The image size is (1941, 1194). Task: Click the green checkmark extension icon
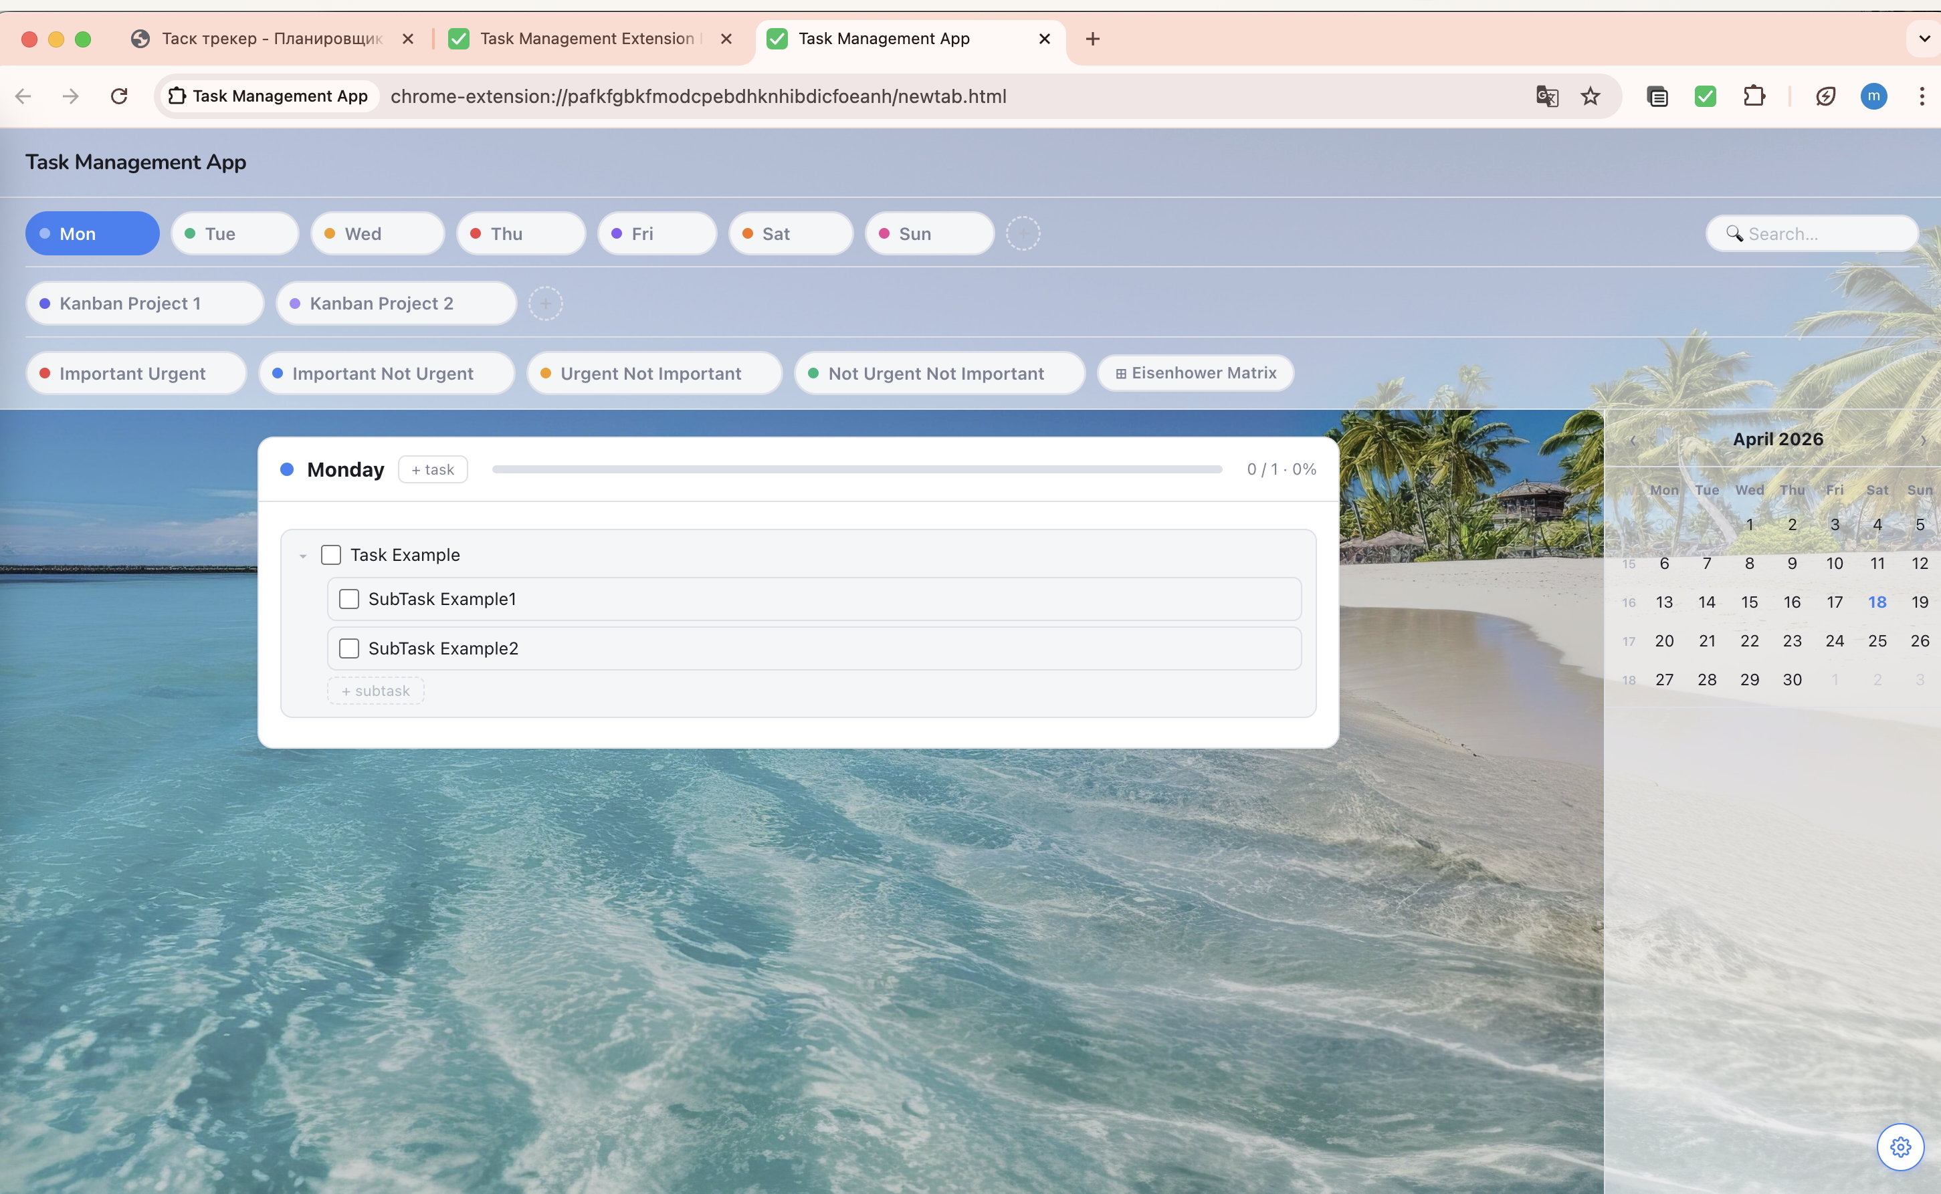(x=1706, y=96)
